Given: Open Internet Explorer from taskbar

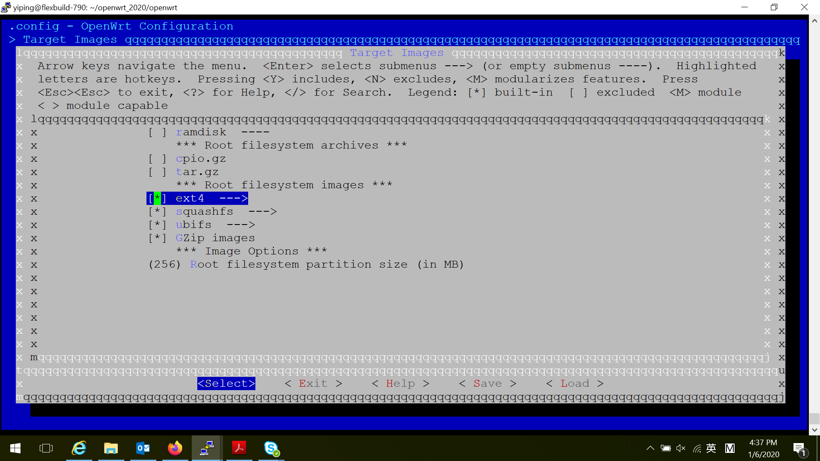Looking at the screenshot, I should coord(79,448).
